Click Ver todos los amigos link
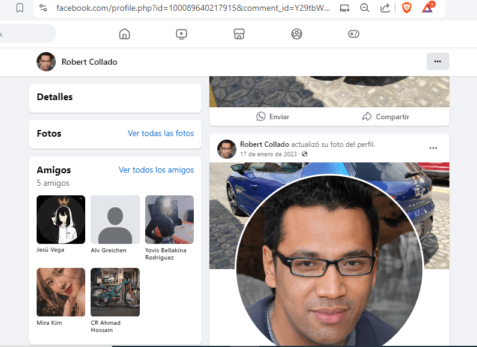477x347 pixels. pyautogui.click(x=156, y=170)
